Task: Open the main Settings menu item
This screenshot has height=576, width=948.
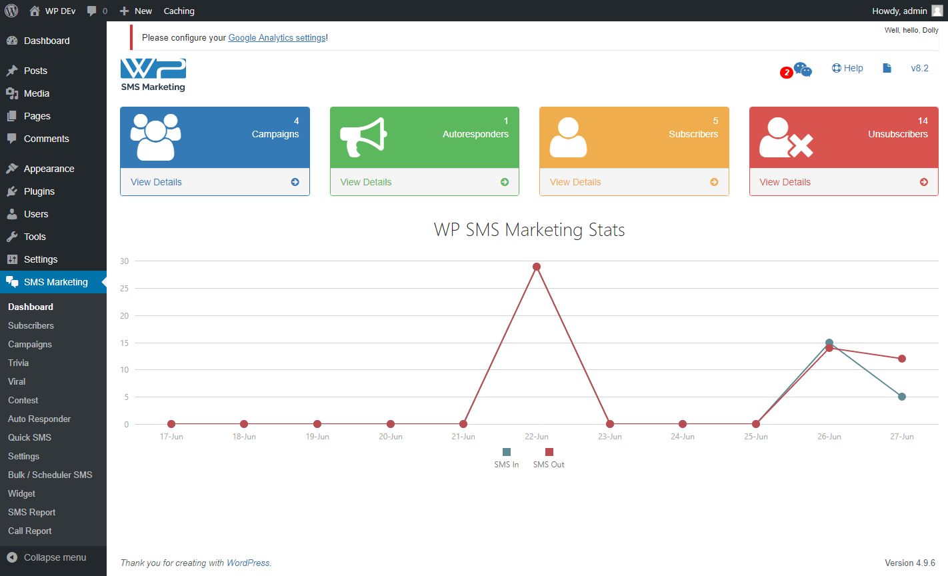Action: (x=53, y=259)
